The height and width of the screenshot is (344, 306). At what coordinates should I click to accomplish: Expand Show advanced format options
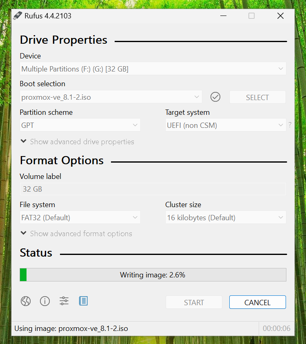(x=76, y=233)
